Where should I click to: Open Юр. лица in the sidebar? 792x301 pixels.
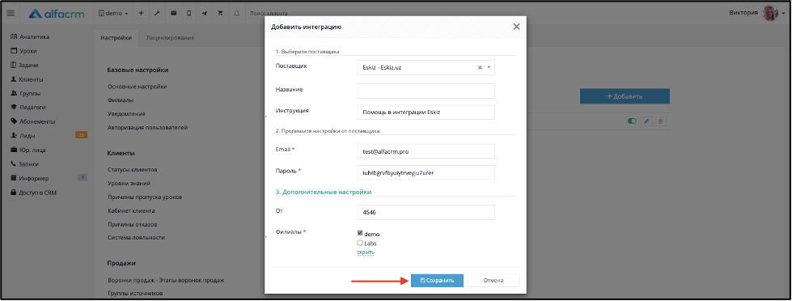point(28,150)
